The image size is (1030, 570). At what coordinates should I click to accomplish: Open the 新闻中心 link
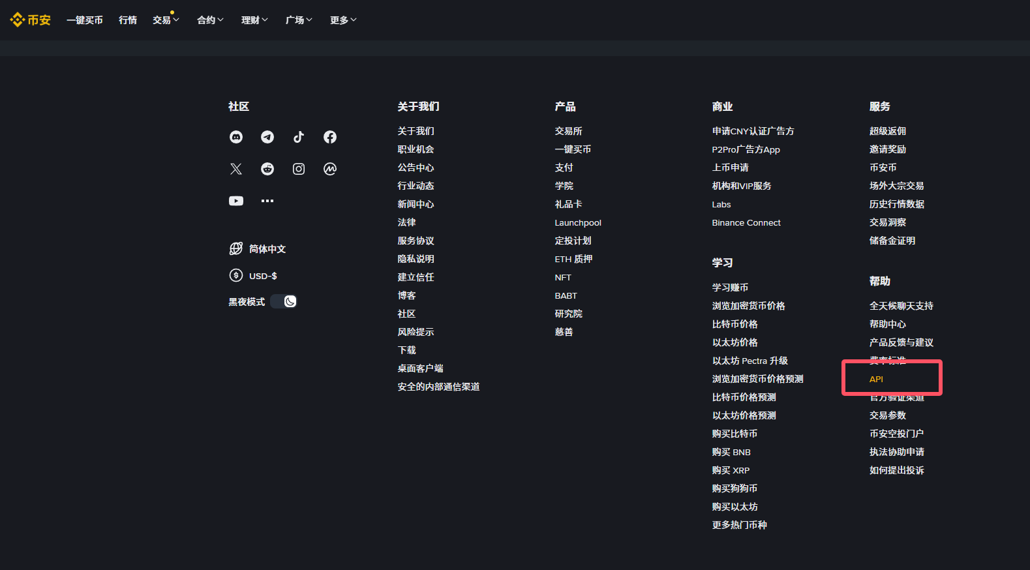coord(416,204)
